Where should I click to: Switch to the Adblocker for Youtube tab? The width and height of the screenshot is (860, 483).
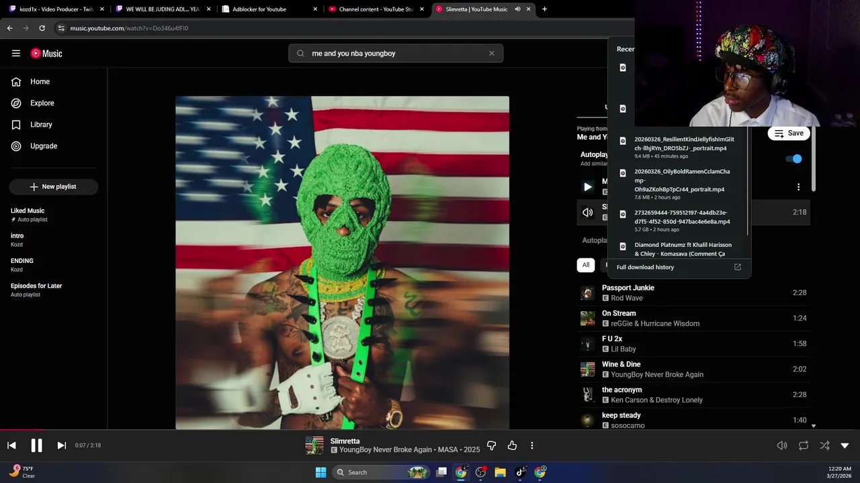click(x=269, y=9)
